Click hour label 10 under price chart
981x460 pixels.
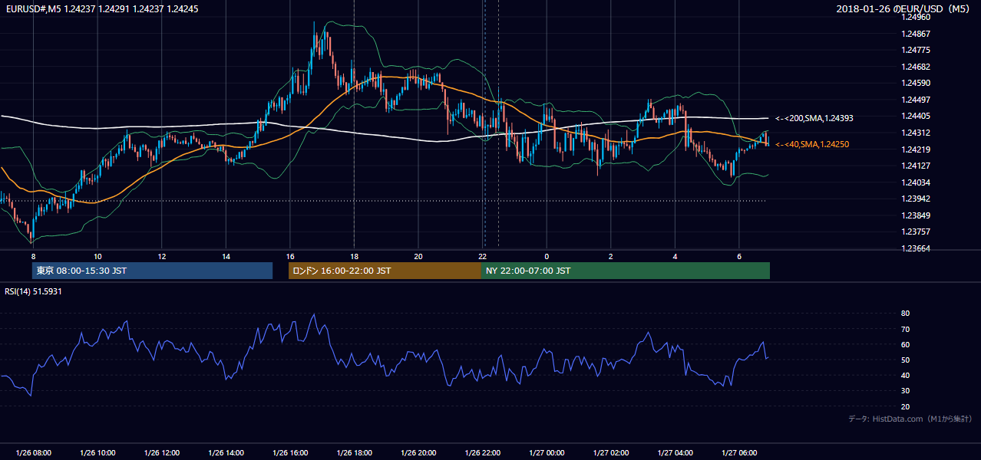click(97, 256)
